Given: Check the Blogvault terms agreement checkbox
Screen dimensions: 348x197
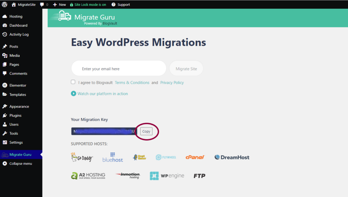Looking at the screenshot, I should [x=73, y=82].
